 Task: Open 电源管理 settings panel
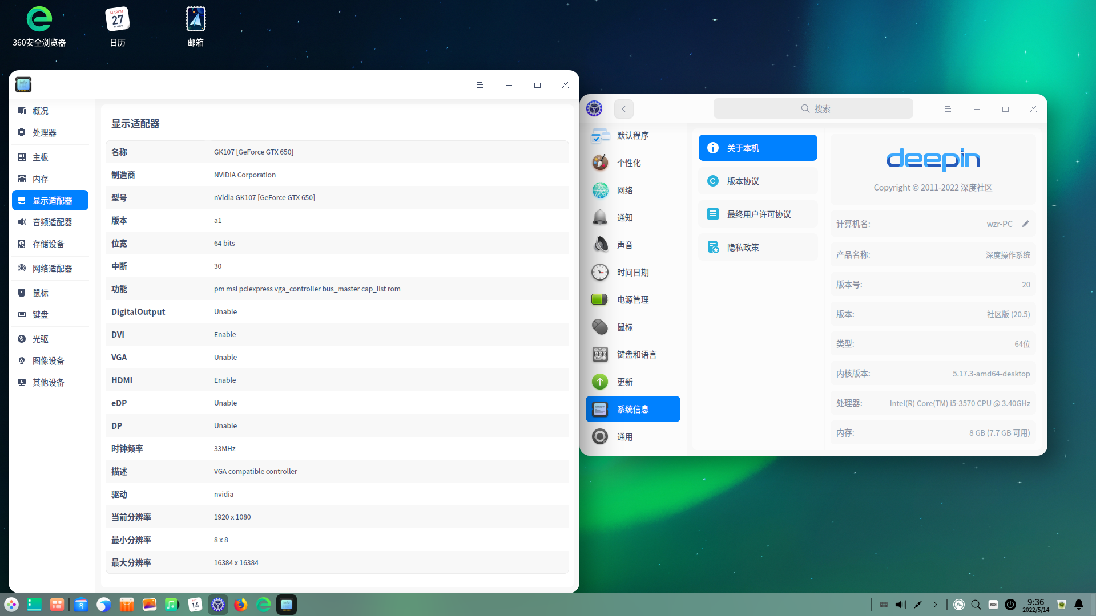633,299
